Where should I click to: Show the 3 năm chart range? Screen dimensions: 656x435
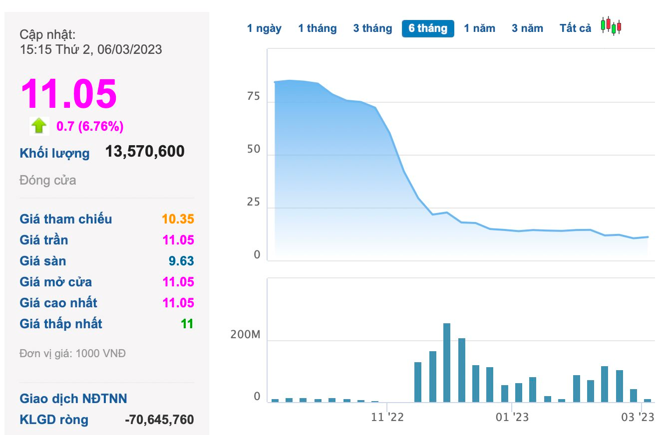(x=527, y=28)
